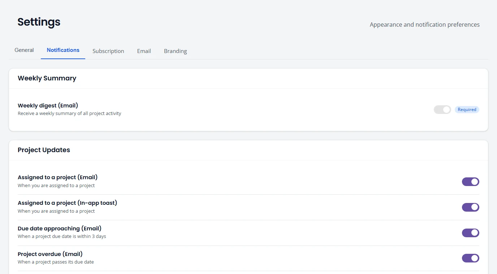The image size is (497, 274).
Task: Click 'When a project passes its due date'
Action: pyautogui.click(x=56, y=262)
